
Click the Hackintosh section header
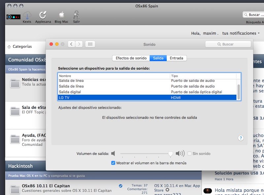(x=20, y=166)
